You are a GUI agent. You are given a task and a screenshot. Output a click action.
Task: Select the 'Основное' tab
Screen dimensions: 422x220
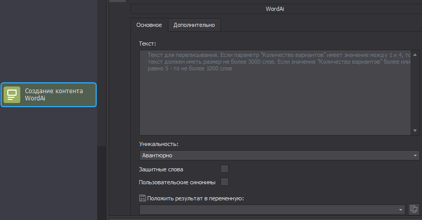click(149, 25)
